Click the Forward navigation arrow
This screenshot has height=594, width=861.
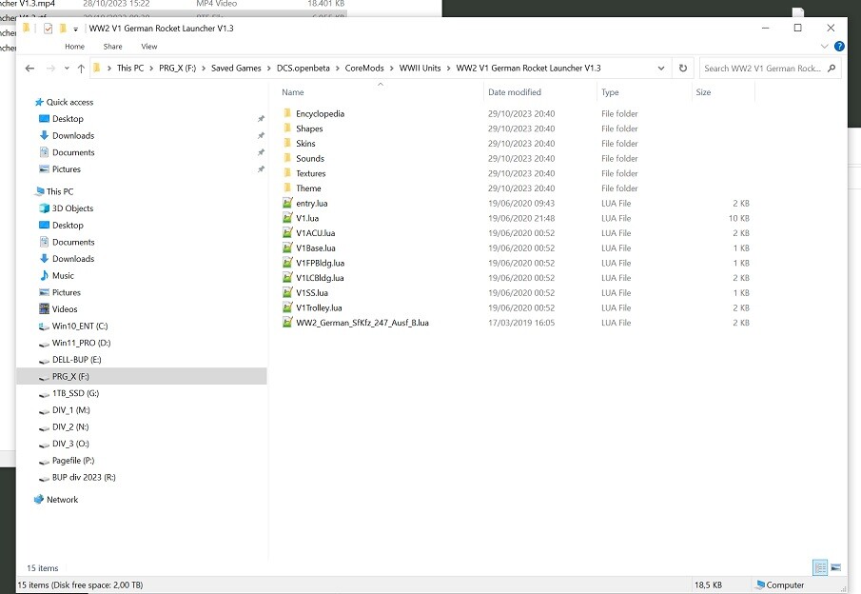tap(50, 69)
